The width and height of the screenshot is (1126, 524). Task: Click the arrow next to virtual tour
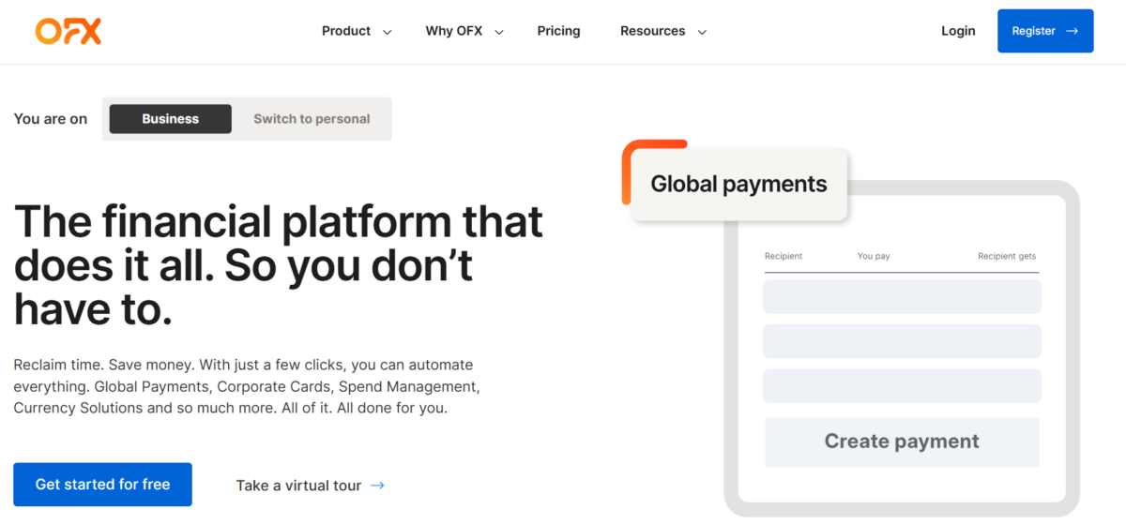click(x=377, y=486)
